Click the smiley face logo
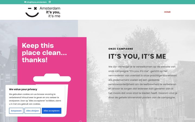The image size is (195, 122). coord(32,12)
